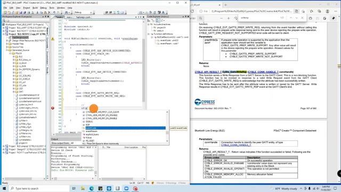Select project.h in Code Explorer
Viewport: 341px width, 192px height.
161,28
